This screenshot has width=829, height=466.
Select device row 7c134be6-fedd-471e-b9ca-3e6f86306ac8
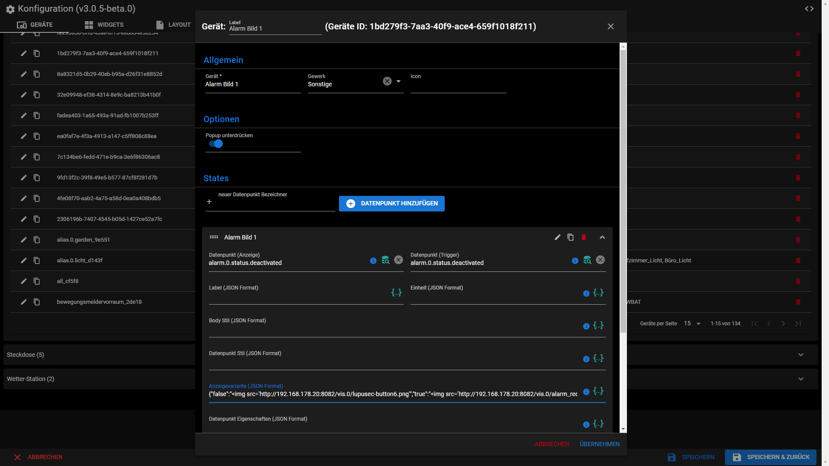click(x=108, y=157)
